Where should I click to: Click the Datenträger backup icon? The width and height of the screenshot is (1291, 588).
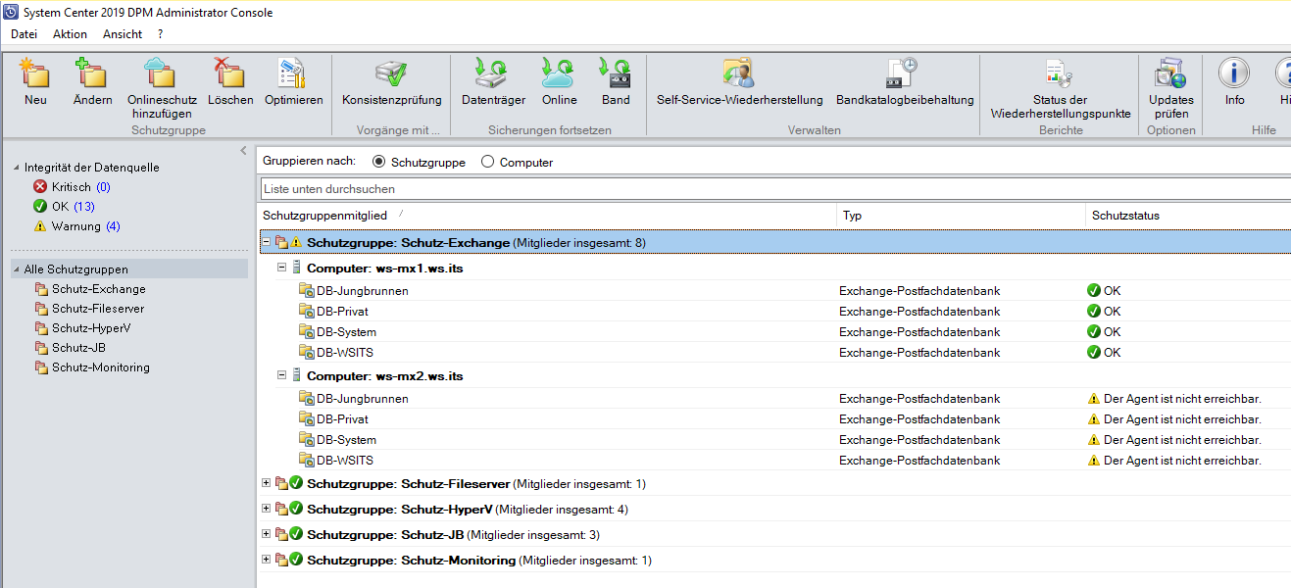(493, 73)
